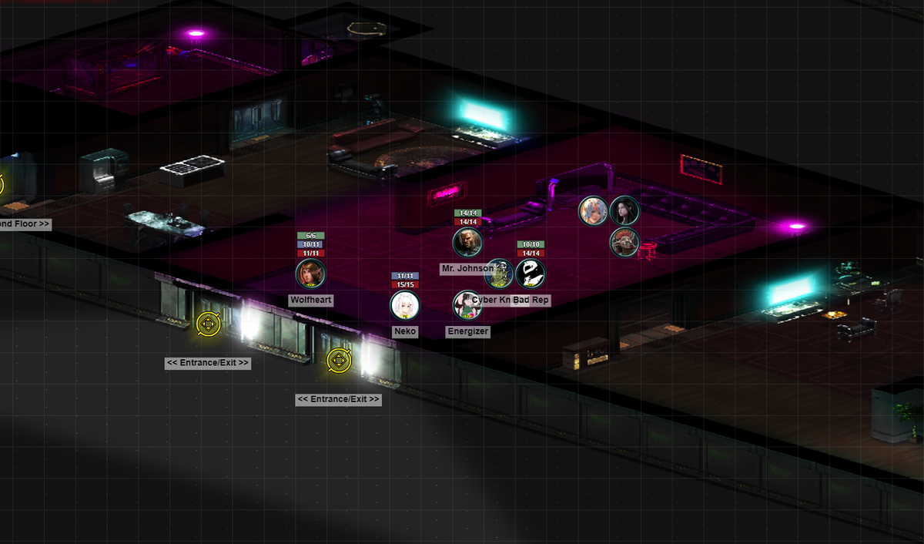Select the dark-haired woman token

[x=624, y=211]
